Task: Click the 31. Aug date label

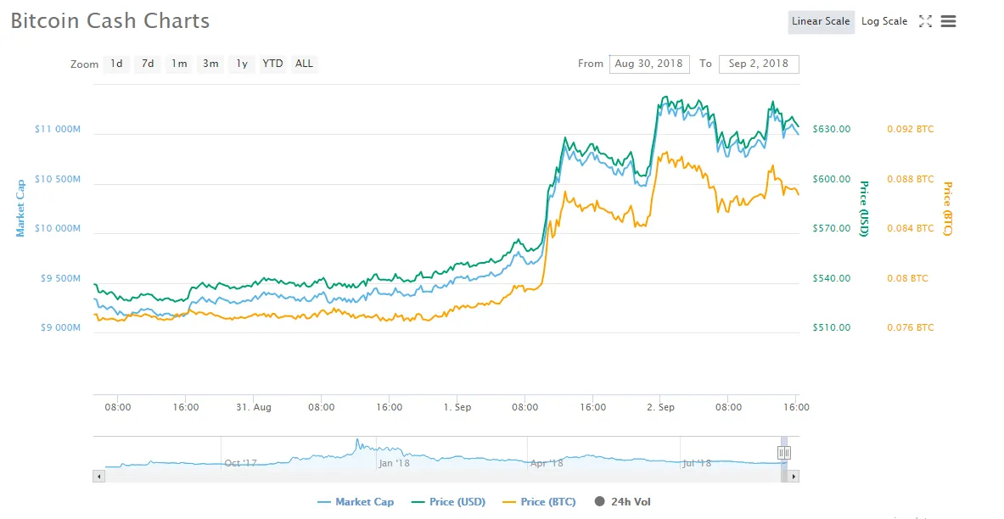Action: tap(254, 407)
